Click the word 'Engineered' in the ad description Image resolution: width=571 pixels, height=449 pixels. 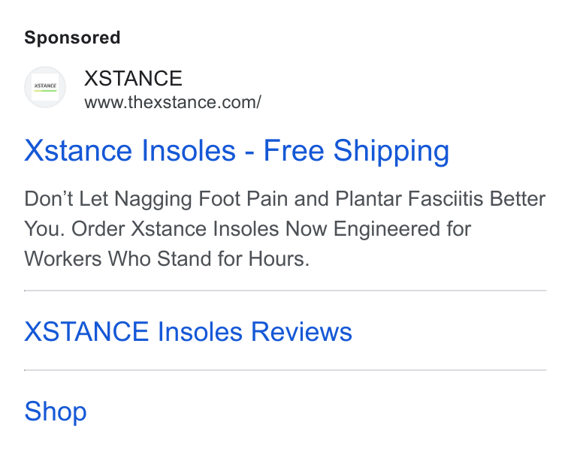click(x=387, y=229)
